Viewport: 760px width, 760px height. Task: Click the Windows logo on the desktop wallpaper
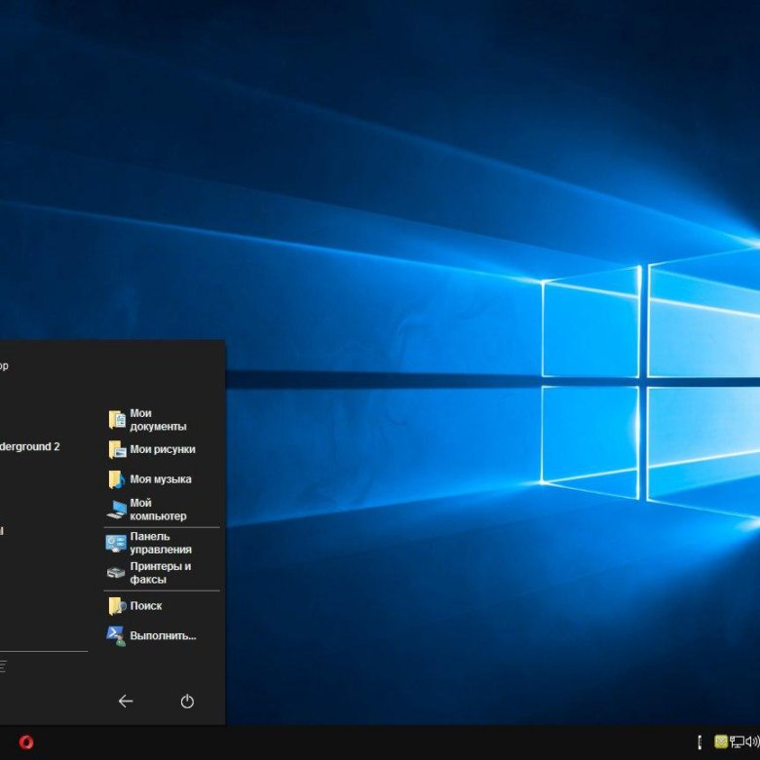[x=643, y=380]
